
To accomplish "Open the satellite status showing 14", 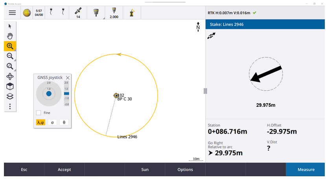I will click(78, 13).
